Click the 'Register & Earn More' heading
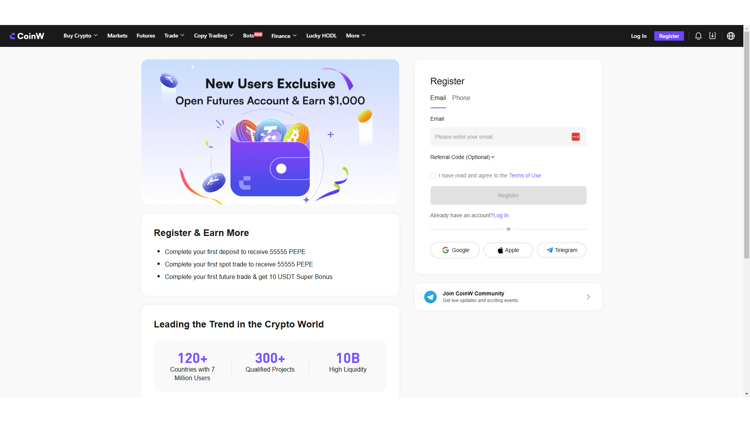This screenshot has width=750, height=422. click(202, 233)
